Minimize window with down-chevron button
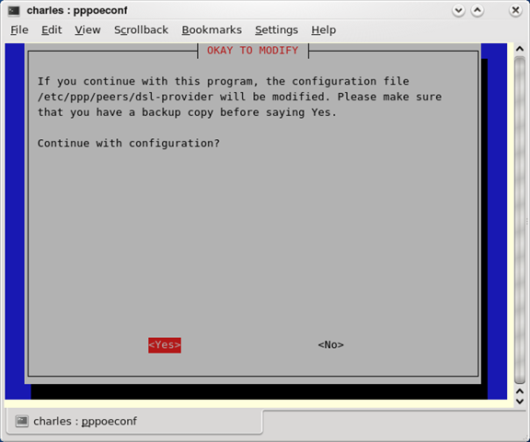Image resolution: width=530 pixels, height=442 pixels. (458, 11)
